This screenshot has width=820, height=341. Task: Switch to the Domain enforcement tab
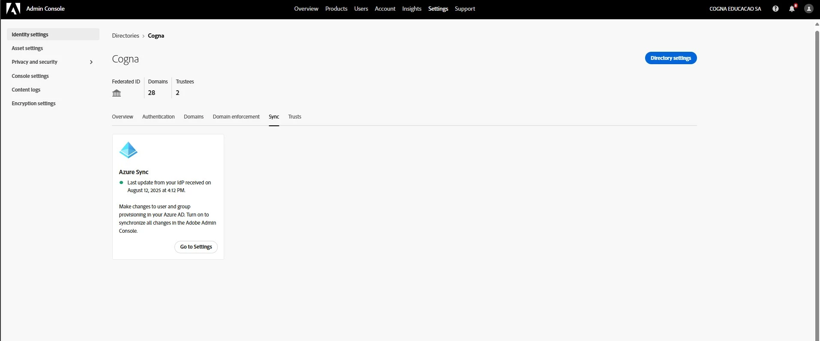(x=236, y=117)
